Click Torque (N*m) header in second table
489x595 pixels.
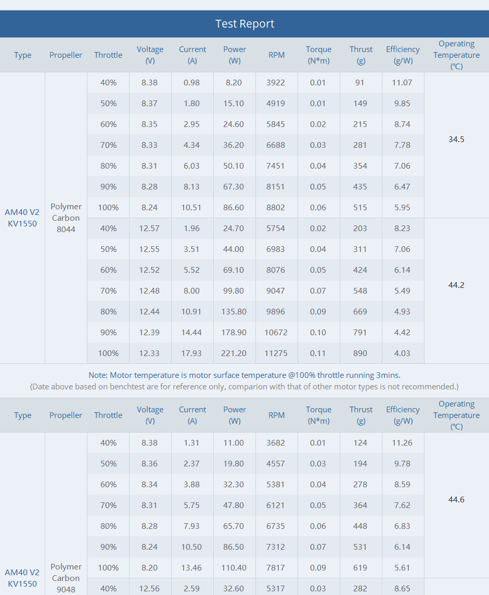coord(318,415)
